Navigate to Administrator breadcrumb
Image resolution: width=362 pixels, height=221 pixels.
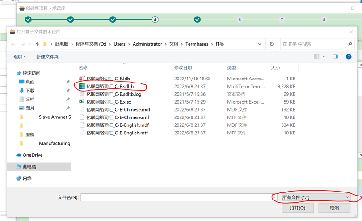[147, 44]
